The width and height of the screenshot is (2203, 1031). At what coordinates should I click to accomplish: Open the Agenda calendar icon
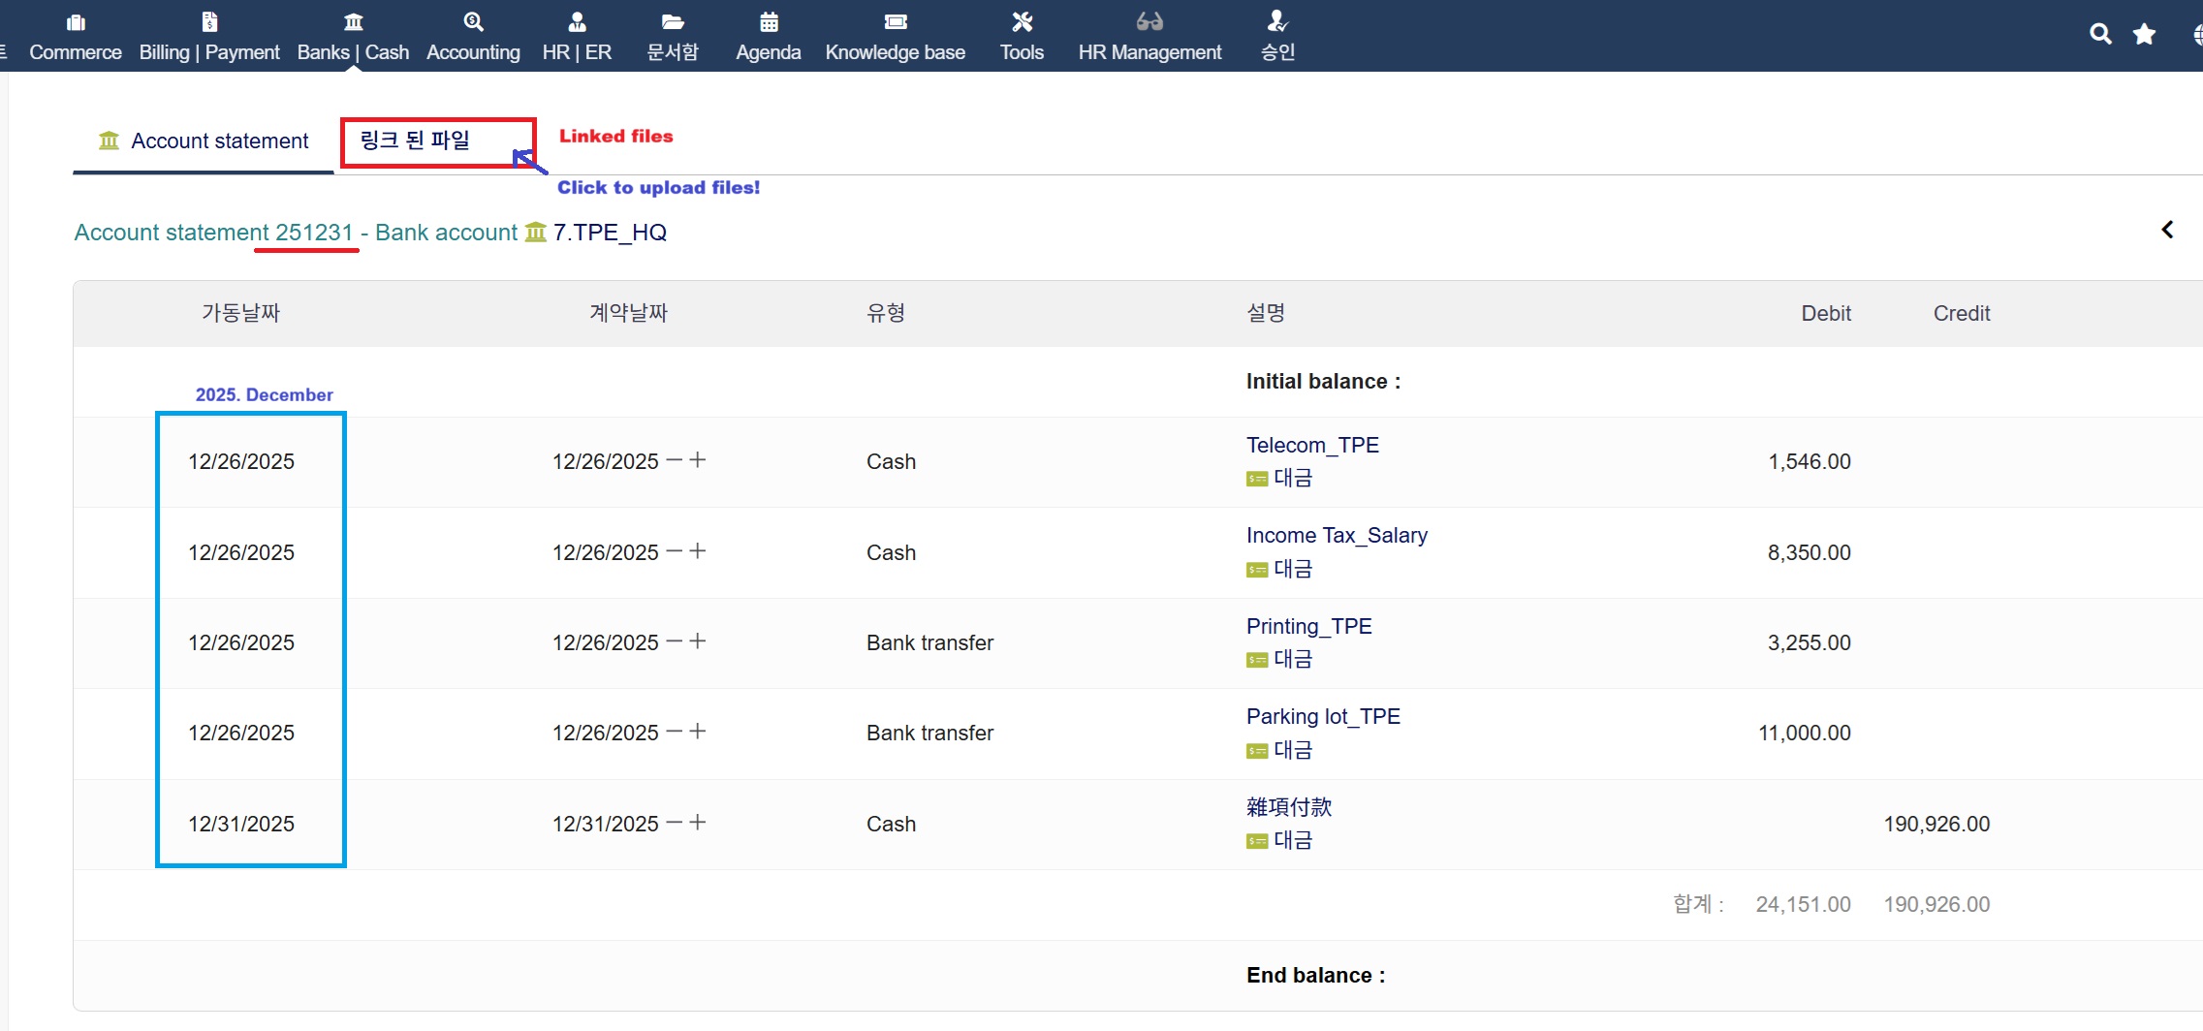click(769, 22)
